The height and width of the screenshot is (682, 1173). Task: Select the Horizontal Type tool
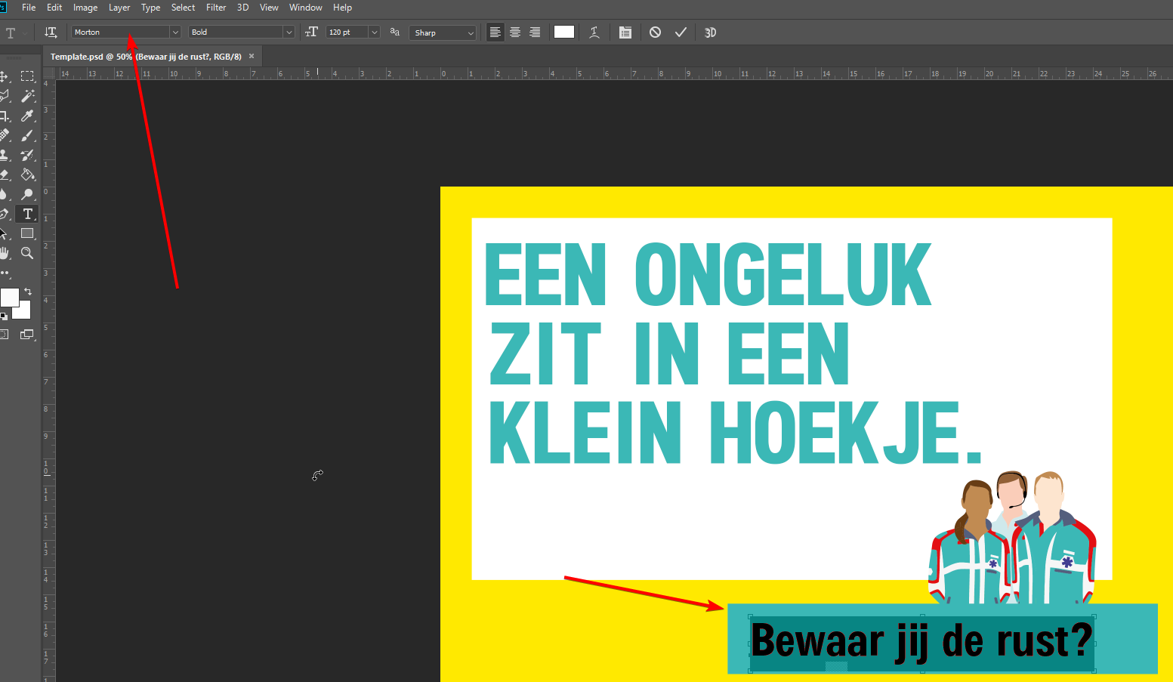(27, 214)
